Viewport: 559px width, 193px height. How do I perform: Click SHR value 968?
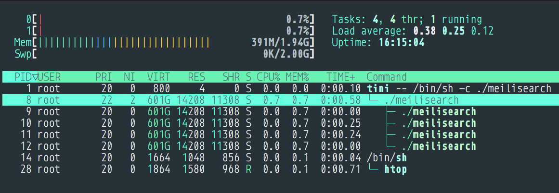pyautogui.click(x=231, y=169)
